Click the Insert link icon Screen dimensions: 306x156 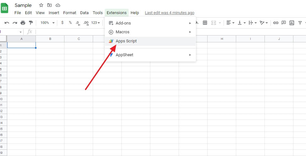coord(276,23)
